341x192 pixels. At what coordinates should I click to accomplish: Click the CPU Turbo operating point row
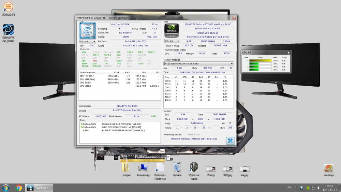(x=120, y=83)
